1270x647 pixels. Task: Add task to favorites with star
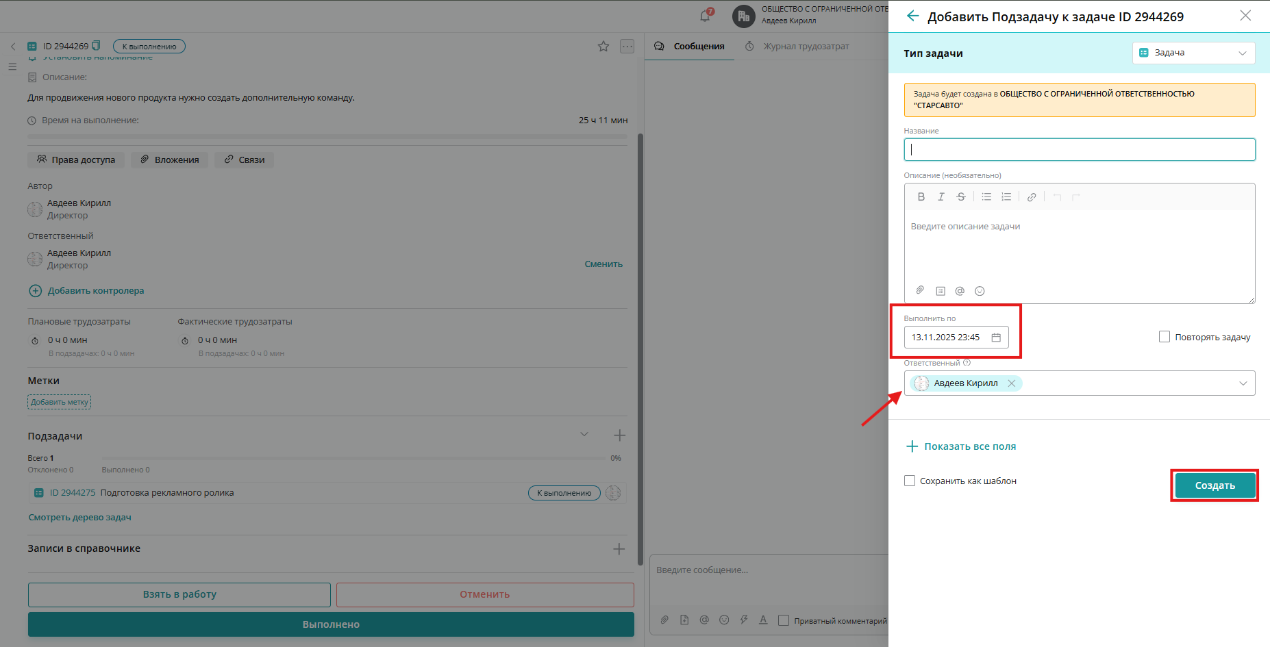603,47
